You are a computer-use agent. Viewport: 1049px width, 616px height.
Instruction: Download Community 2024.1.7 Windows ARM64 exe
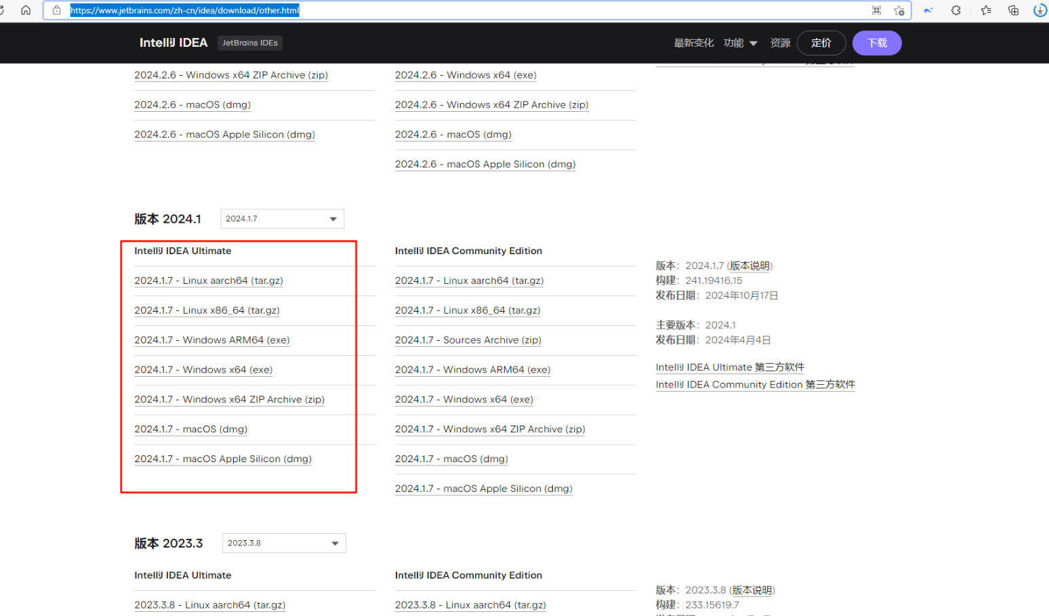[x=473, y=370]
